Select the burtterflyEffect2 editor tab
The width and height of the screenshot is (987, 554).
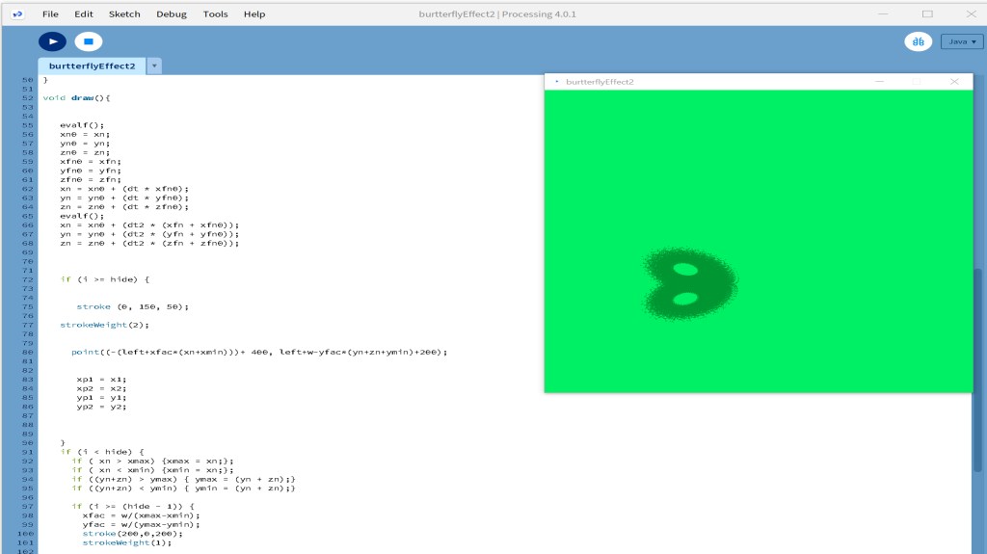pyautogui.click(x=92, y=66)
